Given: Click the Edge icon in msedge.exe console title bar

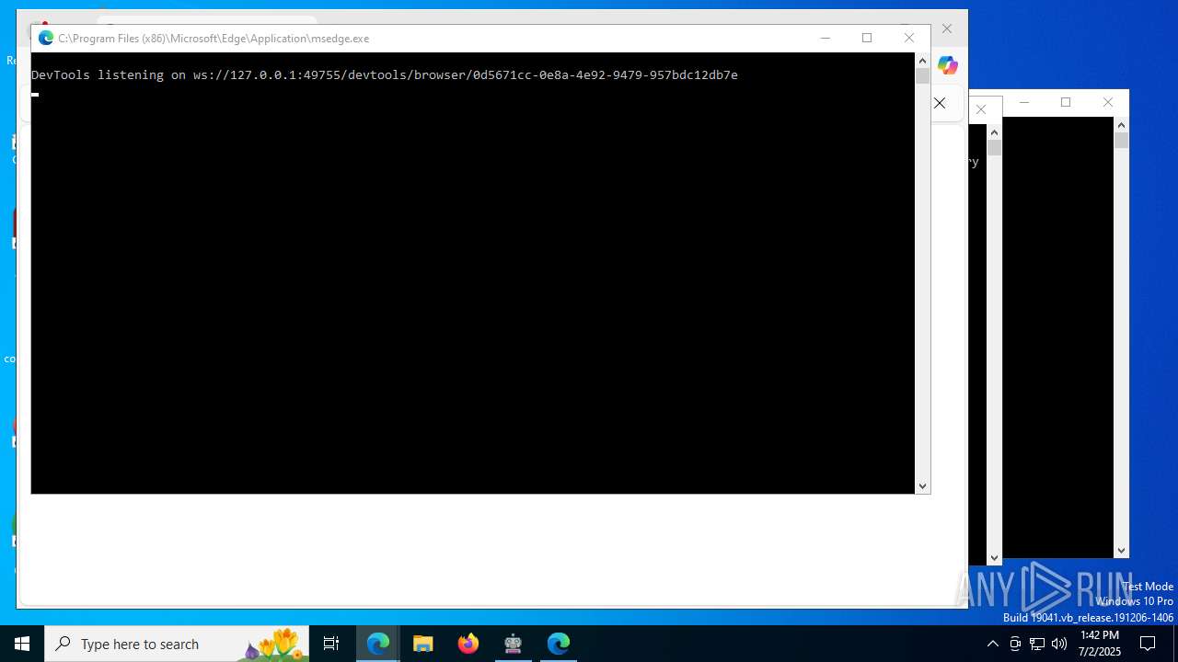Looking at the screenshot, I should 46,39.
